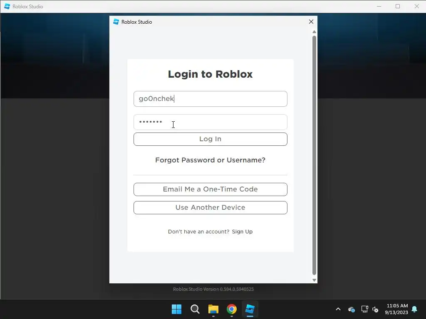This screenshot has width=426, height=319.
Task: Click the login dialog scrollbar down arrow
Action: point(315,280)
